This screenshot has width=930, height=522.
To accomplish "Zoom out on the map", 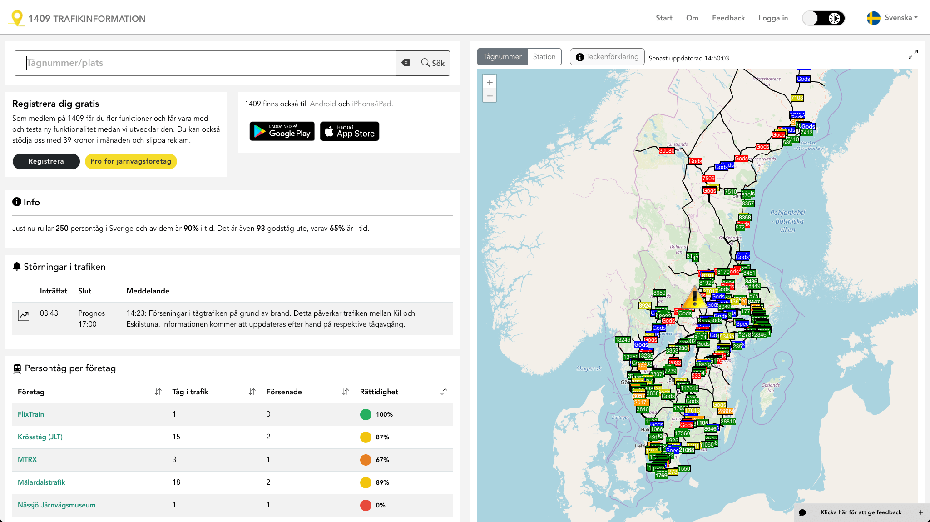I will point(490,96).
